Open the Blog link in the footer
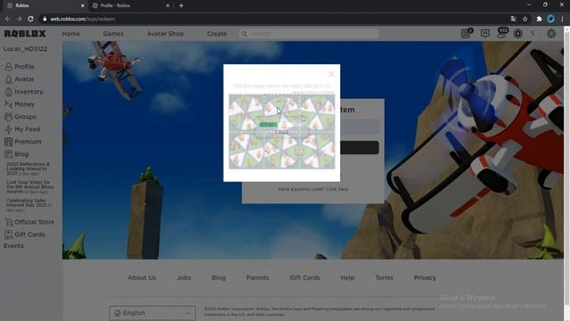The width and height of the screenshot is (570, 321). click(219, 277)
